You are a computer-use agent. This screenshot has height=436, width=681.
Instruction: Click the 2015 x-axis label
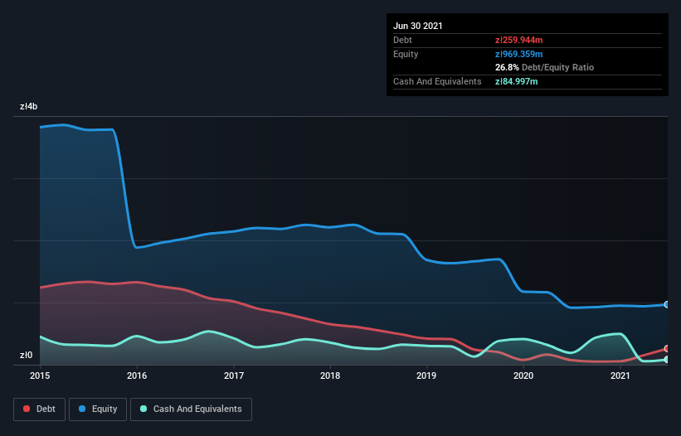[x=40, y=375]
